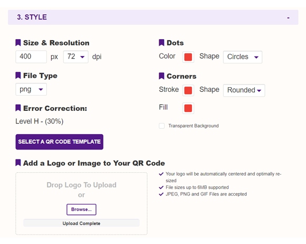Choose the Corners Fill color swatch
306x244 pixels.
point(188,108)
